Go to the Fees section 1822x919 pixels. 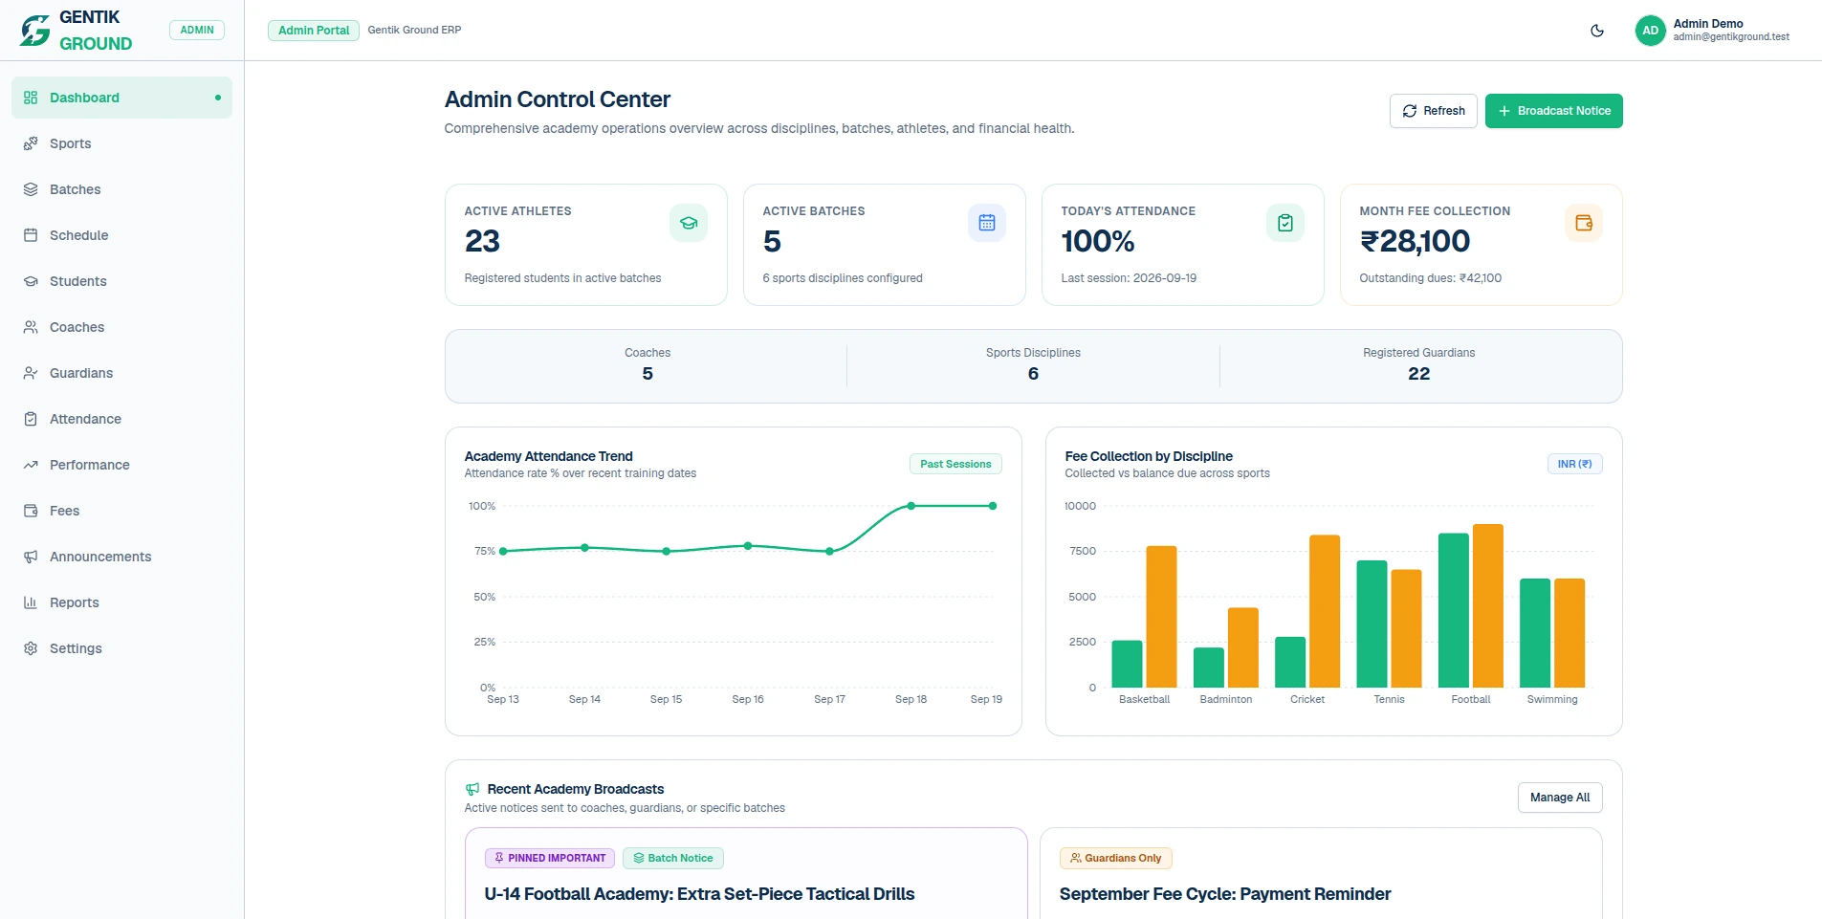pyautogui.click(x=121, y=511)
